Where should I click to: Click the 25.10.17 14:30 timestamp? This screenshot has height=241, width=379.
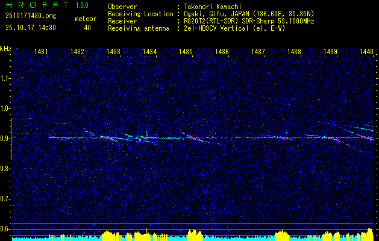30,27
